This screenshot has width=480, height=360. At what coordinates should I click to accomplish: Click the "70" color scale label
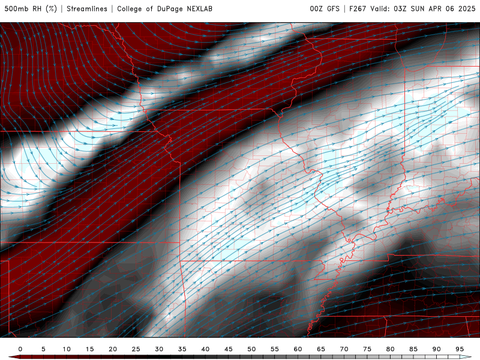(344, 349)
